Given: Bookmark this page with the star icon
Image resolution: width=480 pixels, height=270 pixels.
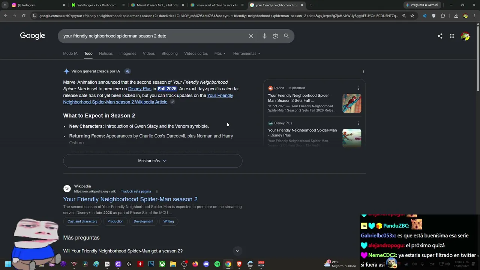Looking at the screenshot, I should point(412,16).
